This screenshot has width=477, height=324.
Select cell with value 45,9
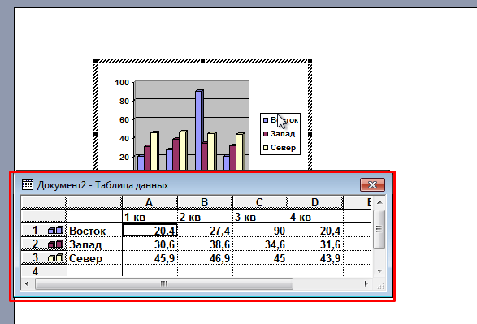150,258
